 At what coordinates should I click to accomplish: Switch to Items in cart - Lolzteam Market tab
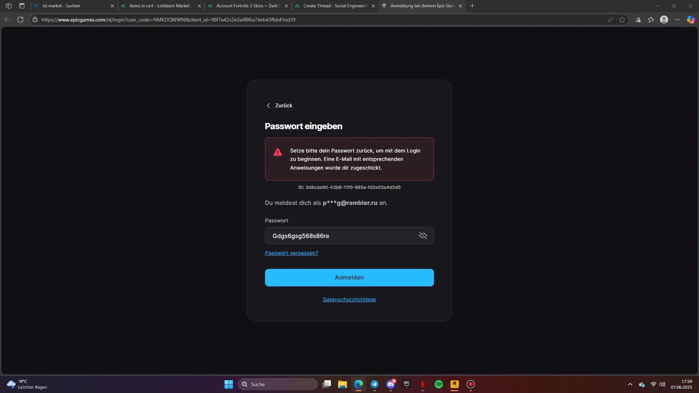coord(160,6)
